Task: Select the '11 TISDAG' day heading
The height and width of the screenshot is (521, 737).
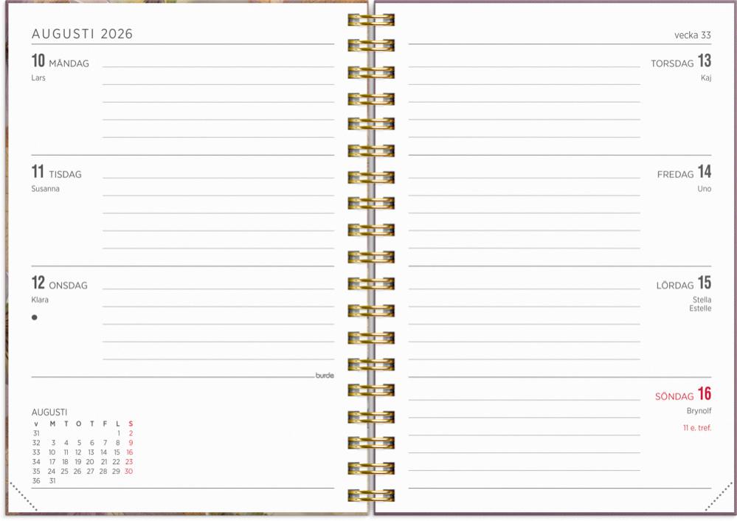Action: pyautogui.click(x=56, y=172)
